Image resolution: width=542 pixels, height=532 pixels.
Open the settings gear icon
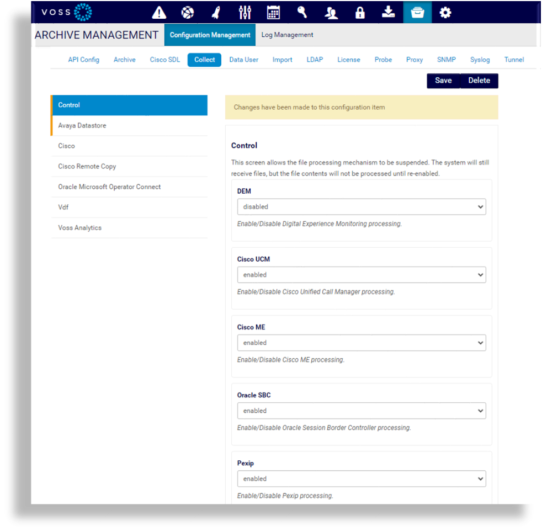coord(445,12)
